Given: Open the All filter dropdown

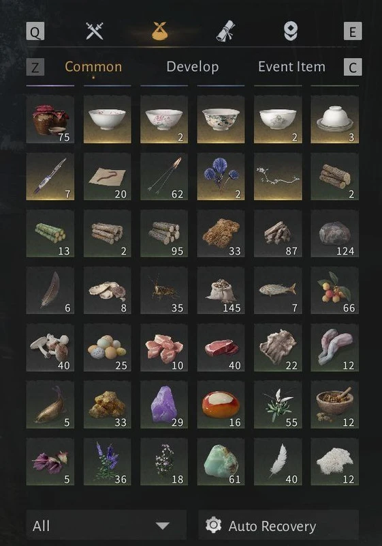Looking at the screenshot, I should [106, 526].
